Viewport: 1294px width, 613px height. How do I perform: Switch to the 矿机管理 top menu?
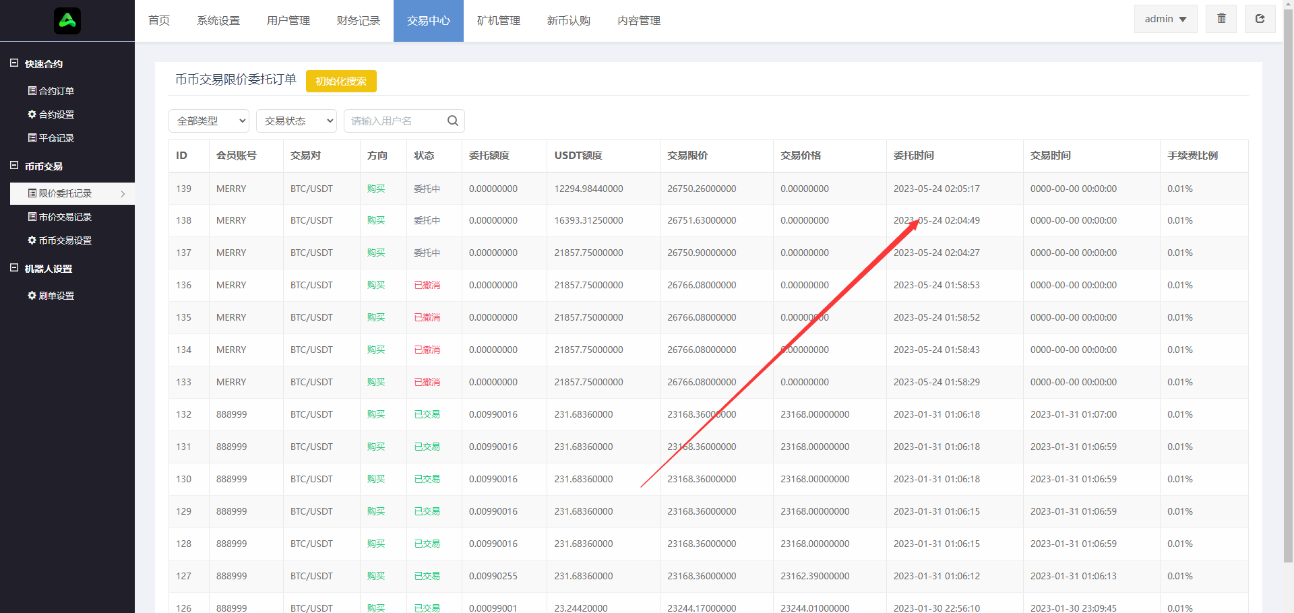499,21
